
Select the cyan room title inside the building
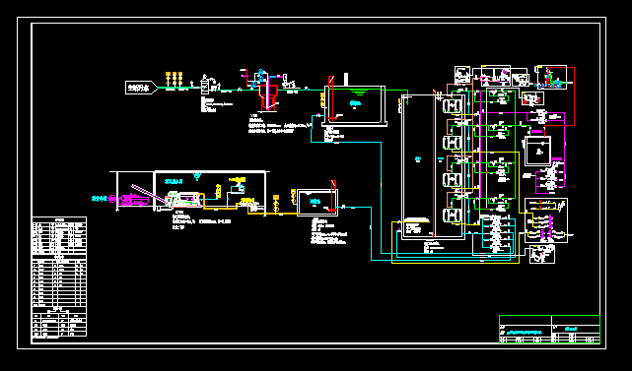pos(175,181)
